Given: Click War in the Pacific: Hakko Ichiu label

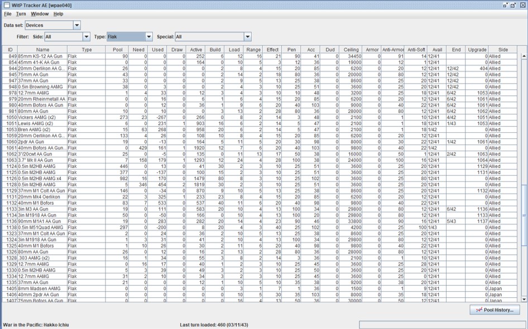Looking at the screenshot, I should click(x=36, y=325).
